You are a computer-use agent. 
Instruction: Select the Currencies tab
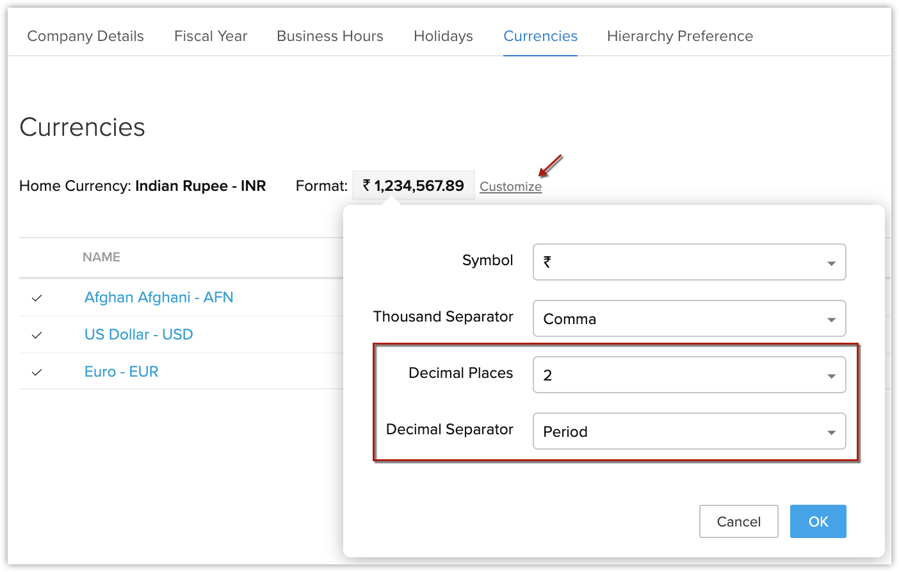(540, 37)
